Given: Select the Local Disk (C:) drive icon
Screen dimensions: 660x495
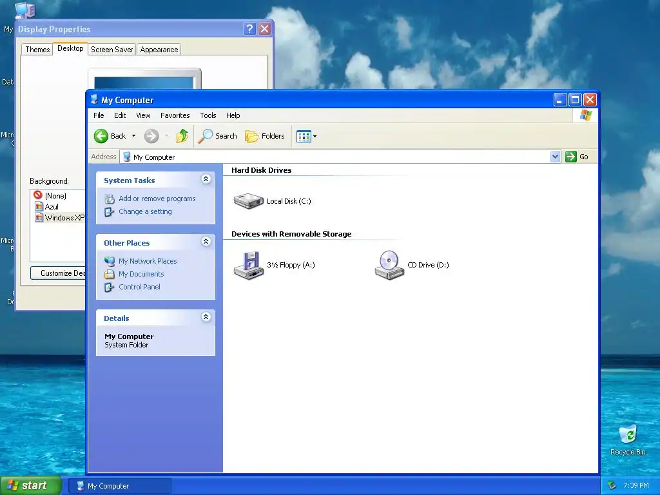Looking at the screenshot, I should coord(249,201).
